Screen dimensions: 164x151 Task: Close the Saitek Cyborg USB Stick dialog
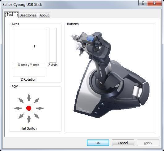pos(154,3)
